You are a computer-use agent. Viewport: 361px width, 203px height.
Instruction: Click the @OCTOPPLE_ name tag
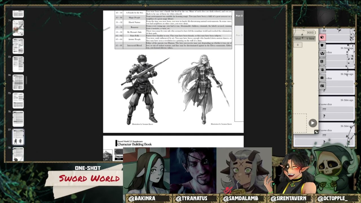tap(333, 198)
